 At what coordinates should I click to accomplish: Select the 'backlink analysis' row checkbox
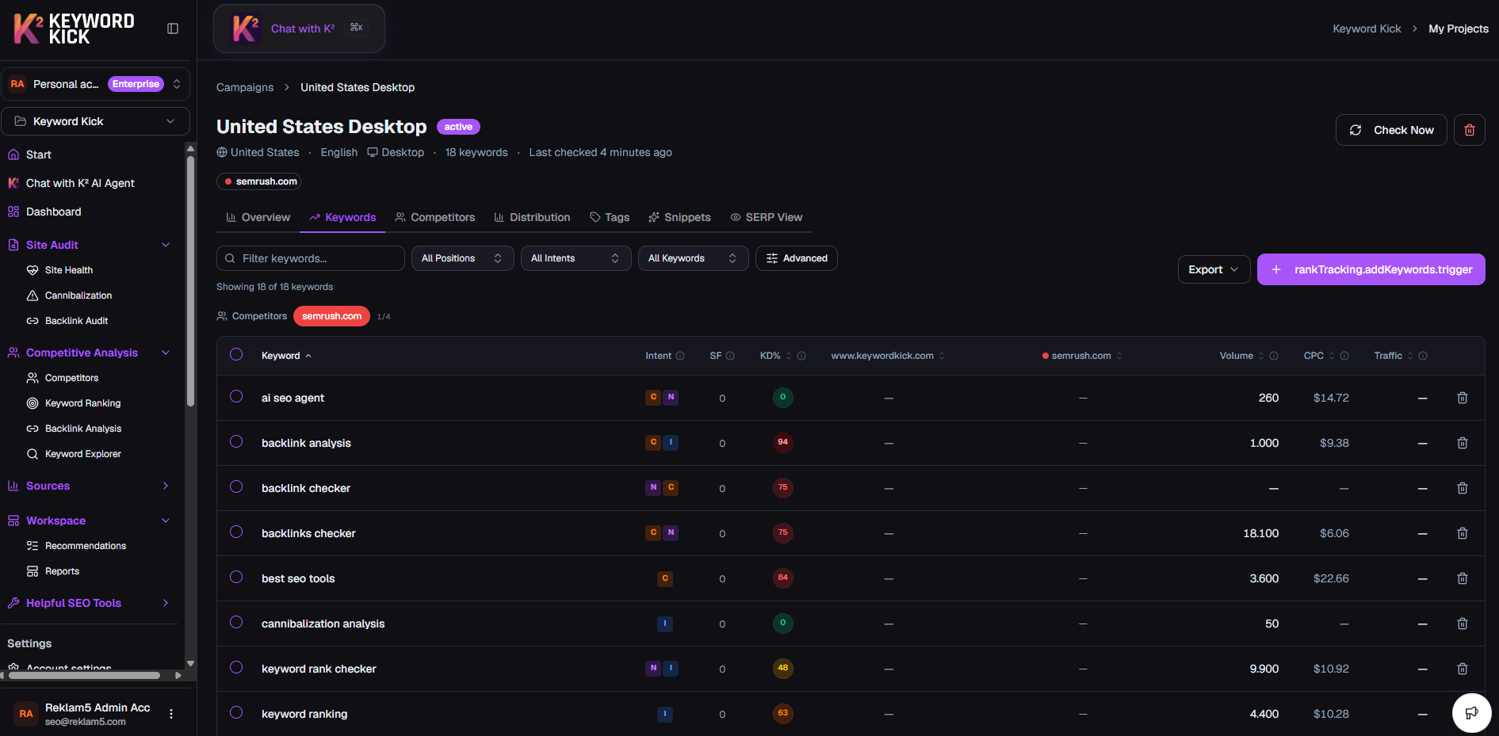pyautogui.click(x=236, y=442)
